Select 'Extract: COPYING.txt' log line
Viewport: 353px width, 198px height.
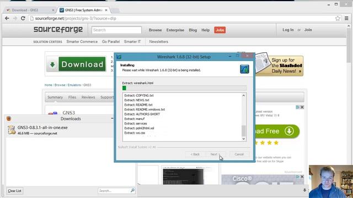click(x=139, y=96)
